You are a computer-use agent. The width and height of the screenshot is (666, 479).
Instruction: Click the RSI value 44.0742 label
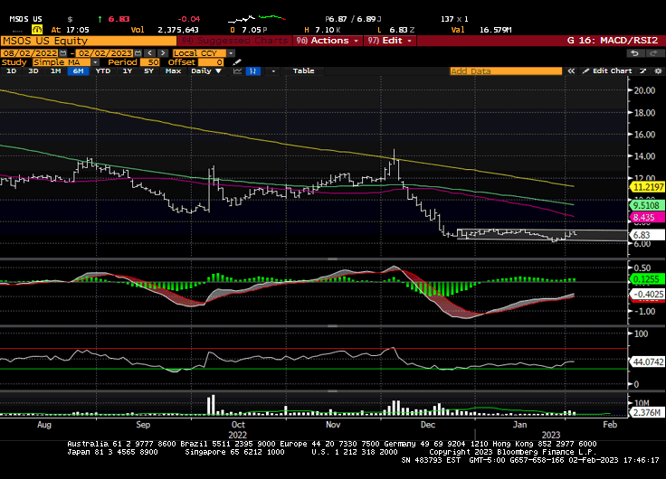(648, 362)
